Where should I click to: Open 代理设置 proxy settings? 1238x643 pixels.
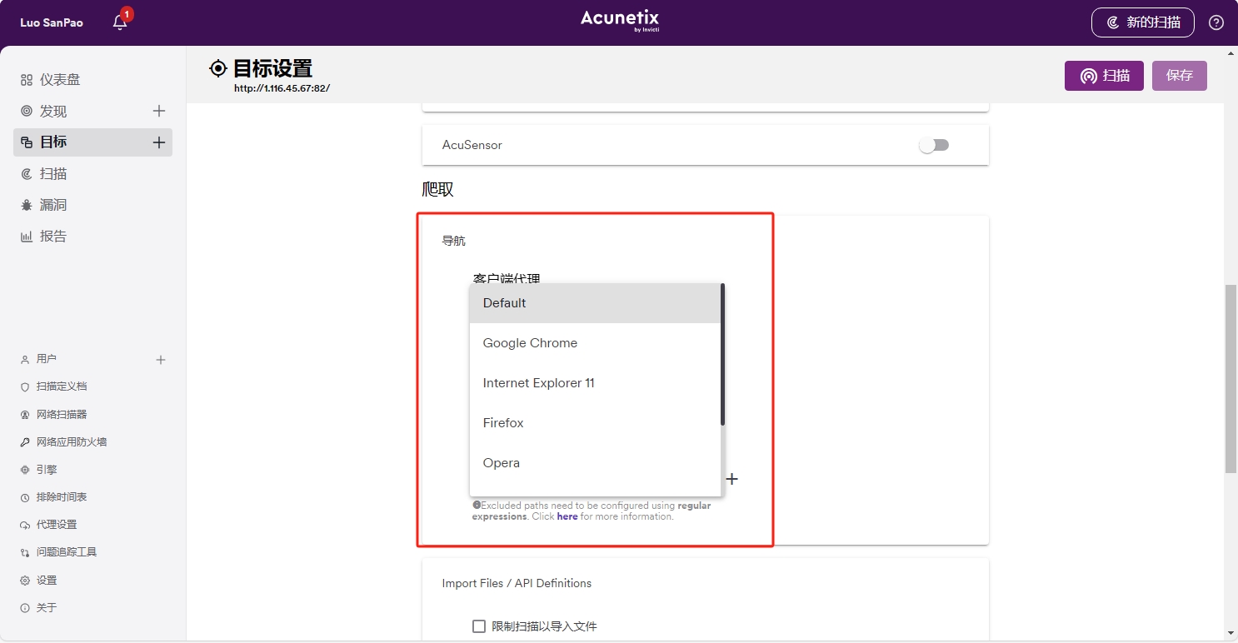[x=57, y=525]
